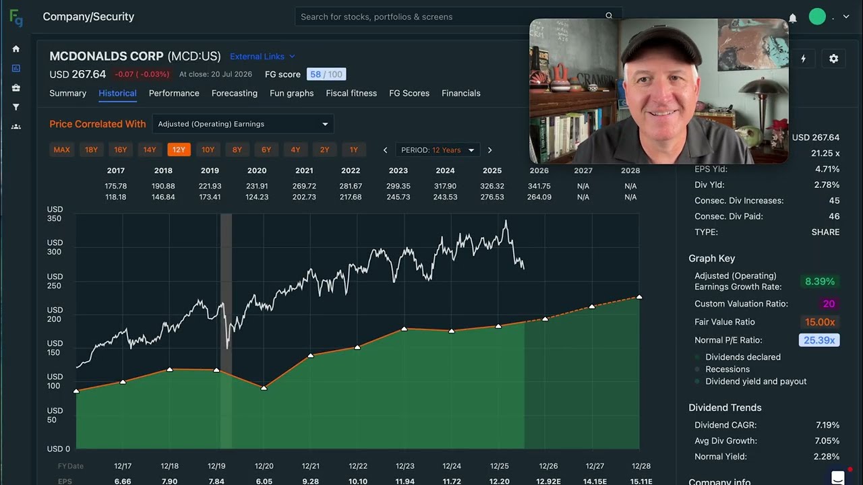Image resolution: width=863 pixels, height=485 pixels.
Task: Select the Historical tab
Action: [x=117, y=93]
